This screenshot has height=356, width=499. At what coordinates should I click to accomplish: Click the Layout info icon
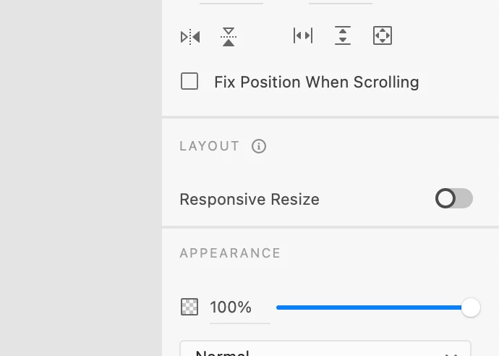tap(259, 146)
